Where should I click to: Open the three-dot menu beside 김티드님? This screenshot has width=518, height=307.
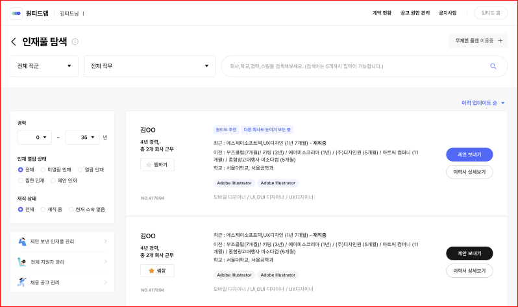(83, 13)
